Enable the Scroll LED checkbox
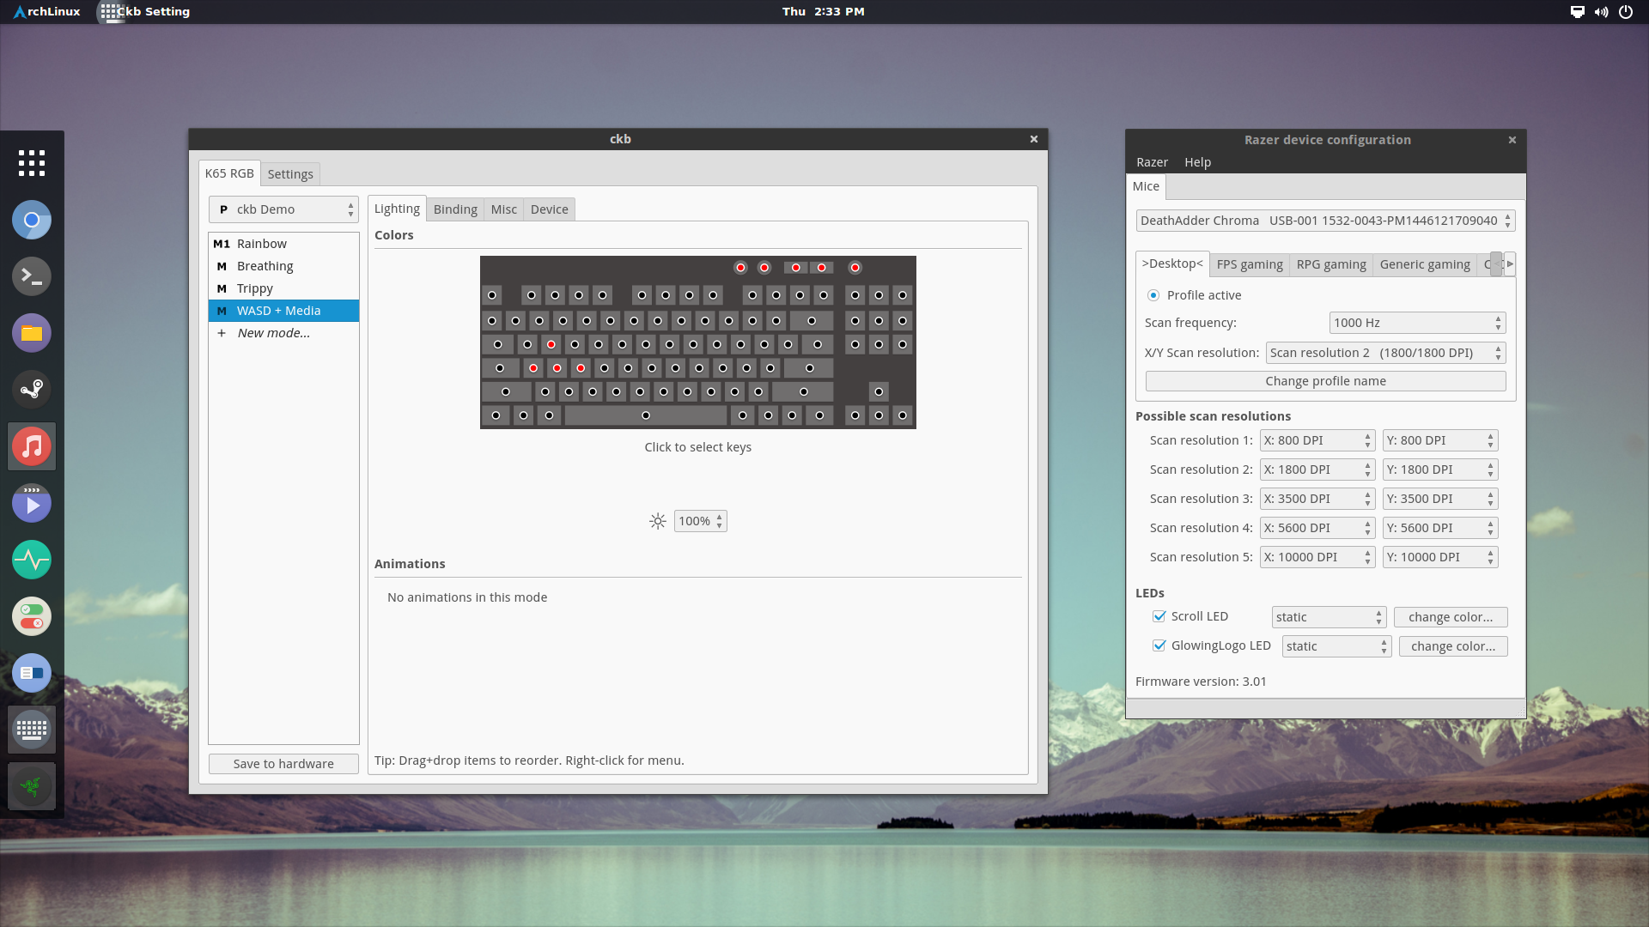The image size is (1649, 927). (1160, 616)
